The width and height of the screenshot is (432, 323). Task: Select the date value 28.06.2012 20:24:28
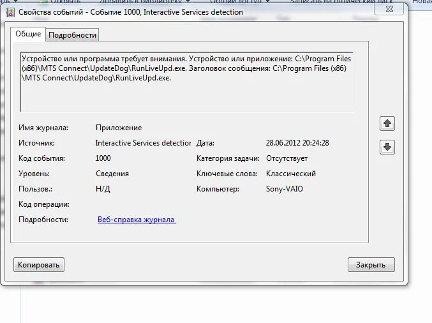tap(297, 143)
